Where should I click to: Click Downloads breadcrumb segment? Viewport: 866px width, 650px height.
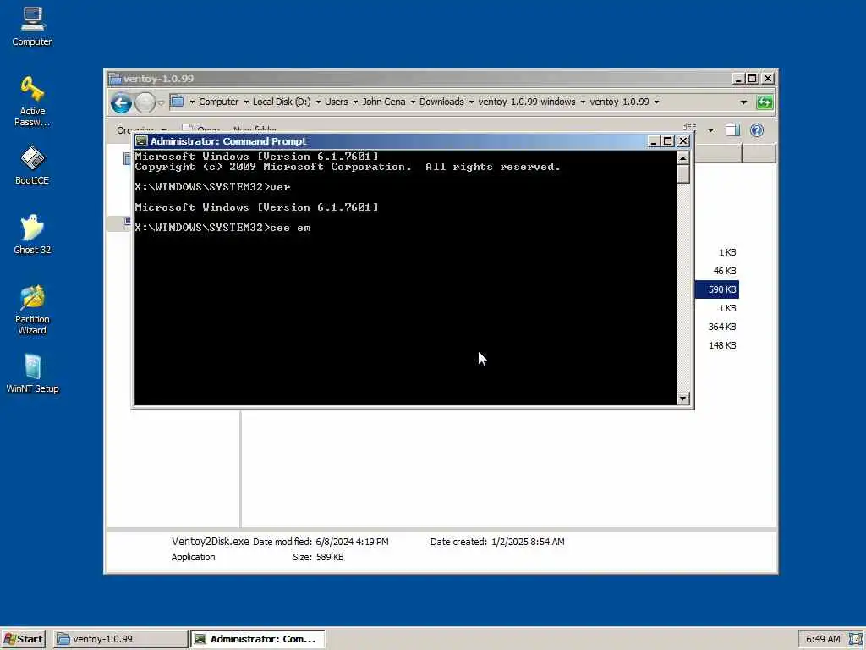click(441, 102)
